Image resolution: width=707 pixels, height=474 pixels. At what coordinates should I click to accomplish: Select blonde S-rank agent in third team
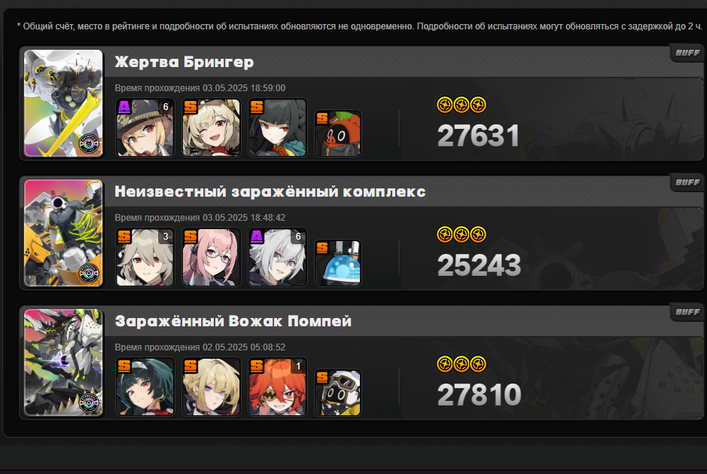(211, 387)
